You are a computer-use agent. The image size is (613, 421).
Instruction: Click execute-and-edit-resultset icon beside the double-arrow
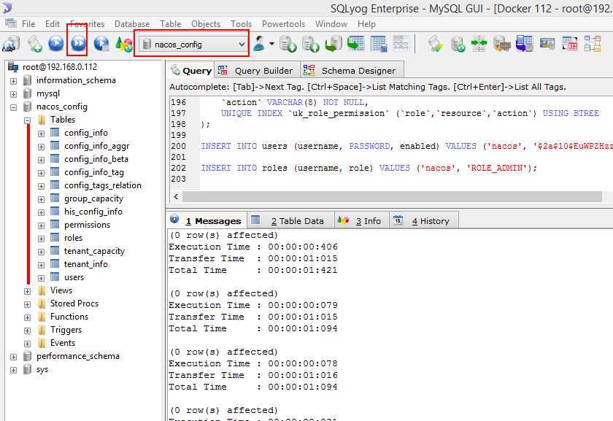[x=101, y=44]
